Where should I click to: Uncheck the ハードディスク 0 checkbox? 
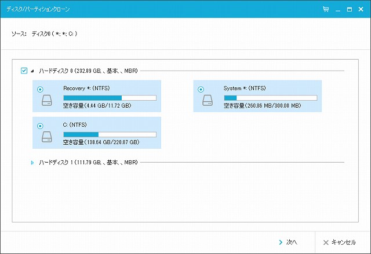[24, 71]
